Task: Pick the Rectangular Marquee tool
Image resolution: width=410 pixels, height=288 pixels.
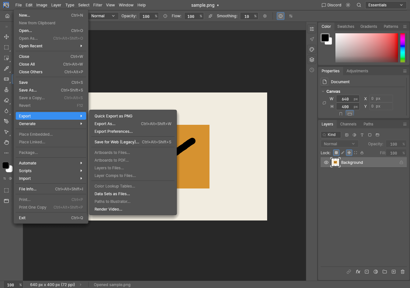Action: point(6,47)
